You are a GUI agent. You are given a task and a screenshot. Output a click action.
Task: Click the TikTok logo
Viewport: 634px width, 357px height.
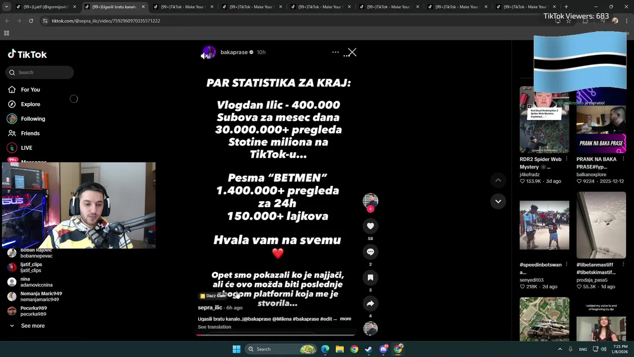click(x=27, y=54)
